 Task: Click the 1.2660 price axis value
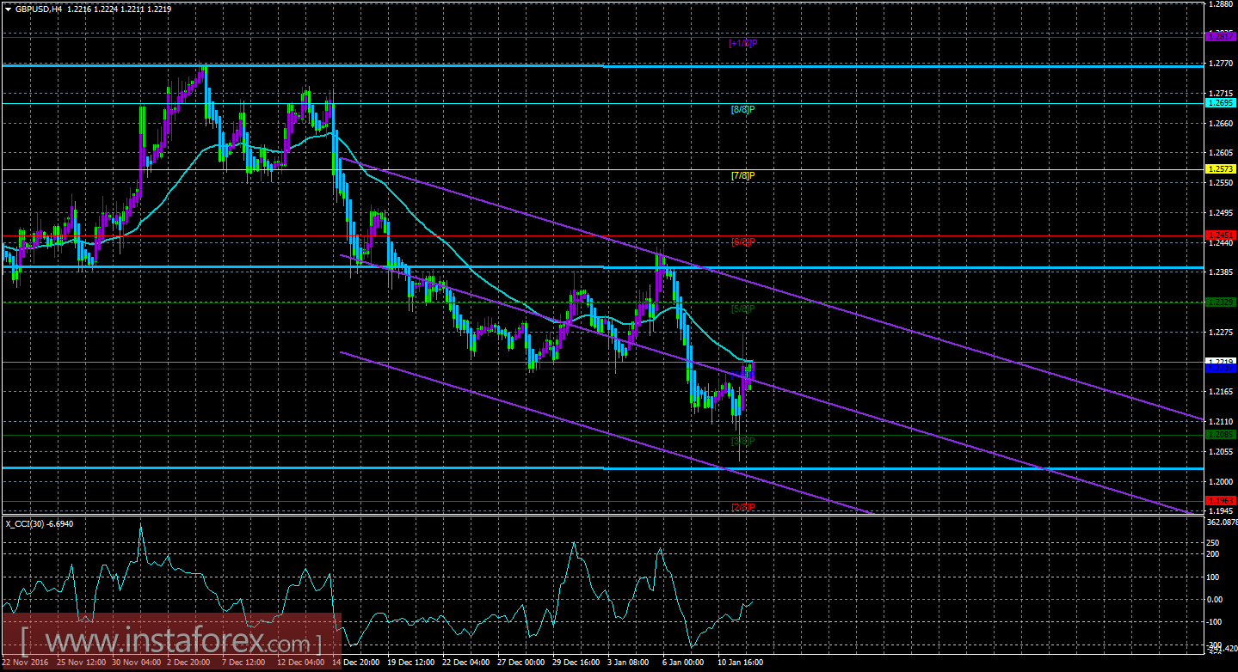coord(1221,123)
